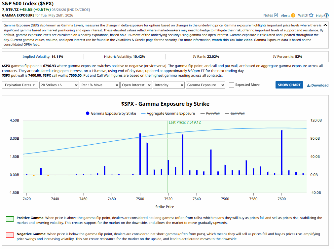
Task: Click the call wall 7500.00 value
Action: point(75,75)
